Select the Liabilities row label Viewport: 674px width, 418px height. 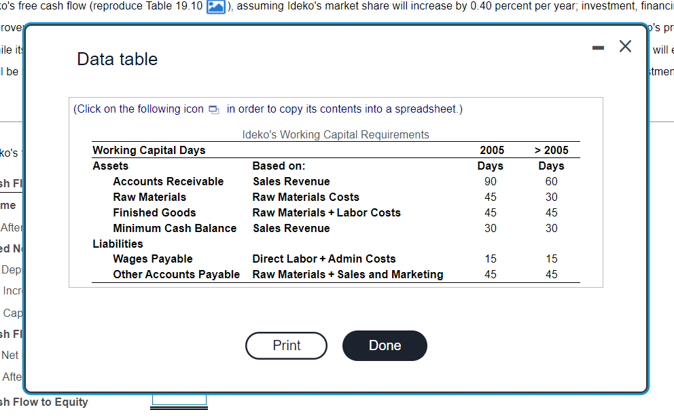click(x=118, y=244)
